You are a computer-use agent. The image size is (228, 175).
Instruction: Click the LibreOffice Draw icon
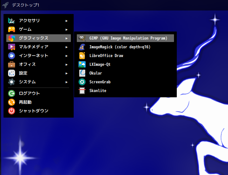coord(82,56)
